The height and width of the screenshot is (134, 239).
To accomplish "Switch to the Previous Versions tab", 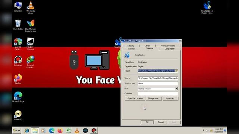I will [168, 45].
